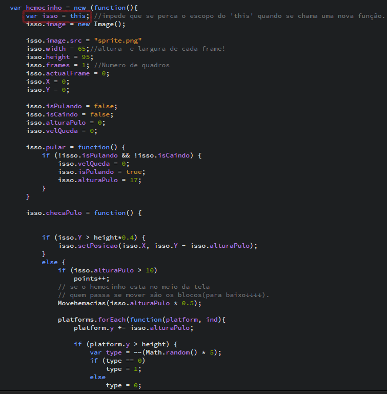The width and height of the screenshot is (387, 394).
Task: Click the 'setPosicao' method call
Action: point(98,246)
